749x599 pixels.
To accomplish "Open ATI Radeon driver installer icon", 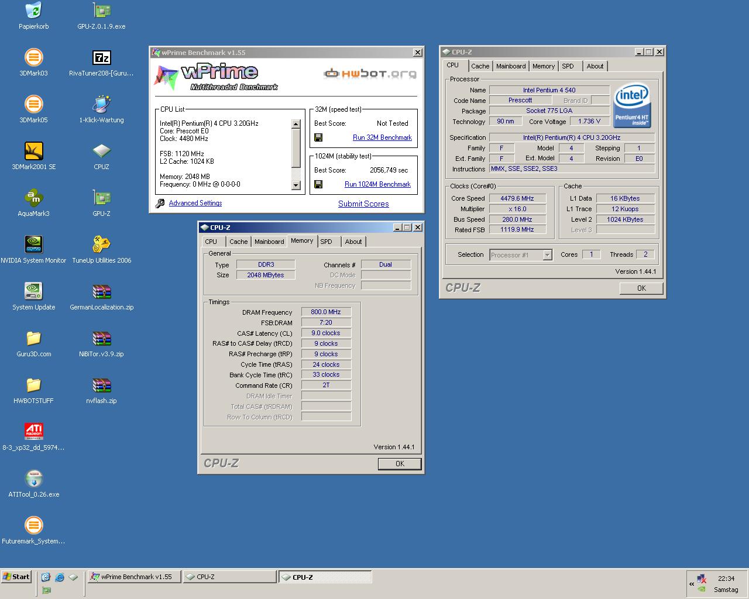I will point(33,432).
